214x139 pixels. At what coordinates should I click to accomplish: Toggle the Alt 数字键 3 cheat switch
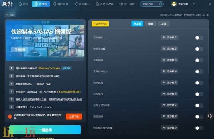[199, 60]
